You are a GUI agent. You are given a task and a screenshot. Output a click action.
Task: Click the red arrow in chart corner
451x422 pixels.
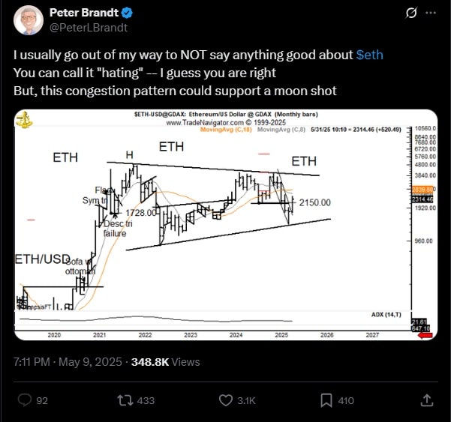pos(425,335)
